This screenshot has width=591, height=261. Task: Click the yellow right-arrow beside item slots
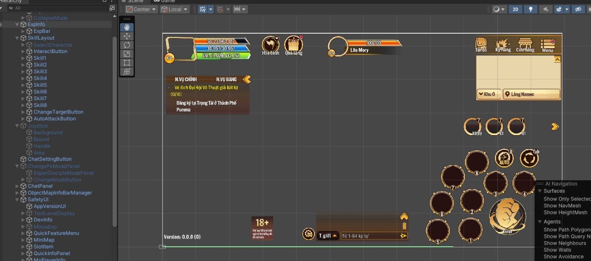tap(555, 126)
